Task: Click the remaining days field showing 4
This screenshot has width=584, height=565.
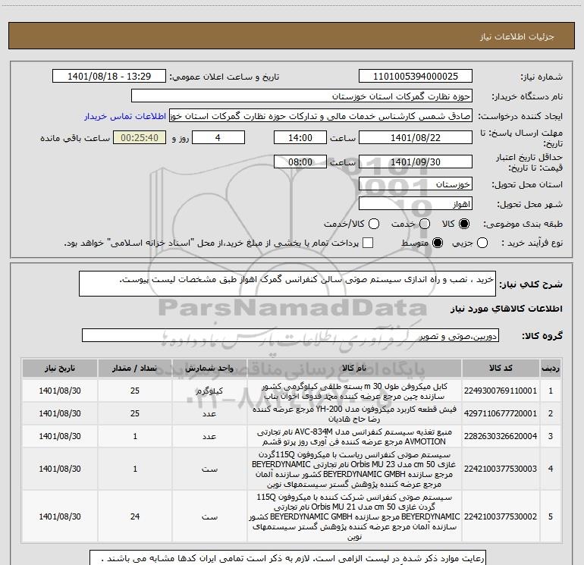Action: click(x=218, y=137)
